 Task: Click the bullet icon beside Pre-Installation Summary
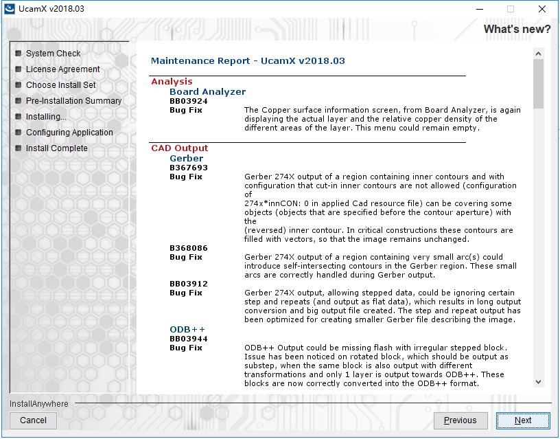point(19,100)
